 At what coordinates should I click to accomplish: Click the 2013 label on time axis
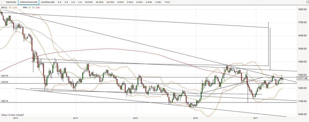click(15, 118)
